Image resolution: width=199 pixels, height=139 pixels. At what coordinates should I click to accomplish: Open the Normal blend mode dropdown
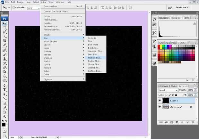point(168,90)
